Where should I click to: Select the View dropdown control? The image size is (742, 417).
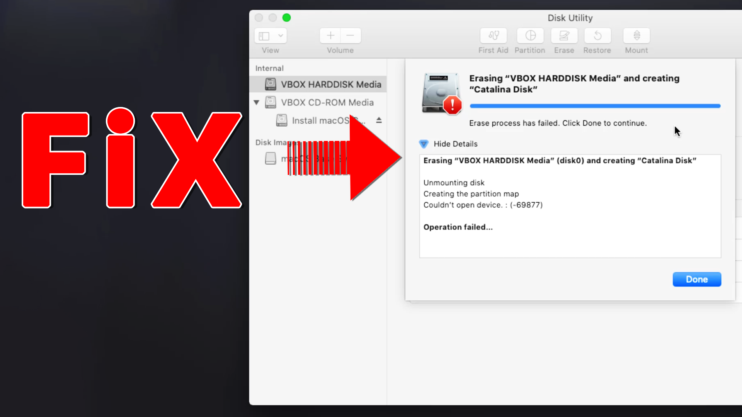[x=270, y=36]
